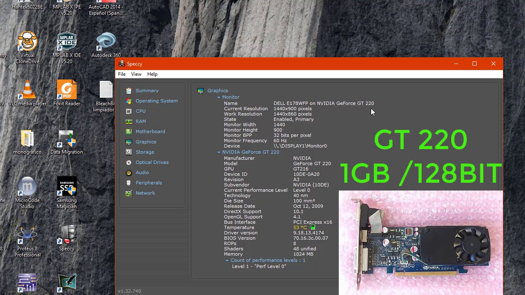Click the Enabled, Primary state value
The image size is (525, 295).
pyautogui.click(x=294, y=119)
